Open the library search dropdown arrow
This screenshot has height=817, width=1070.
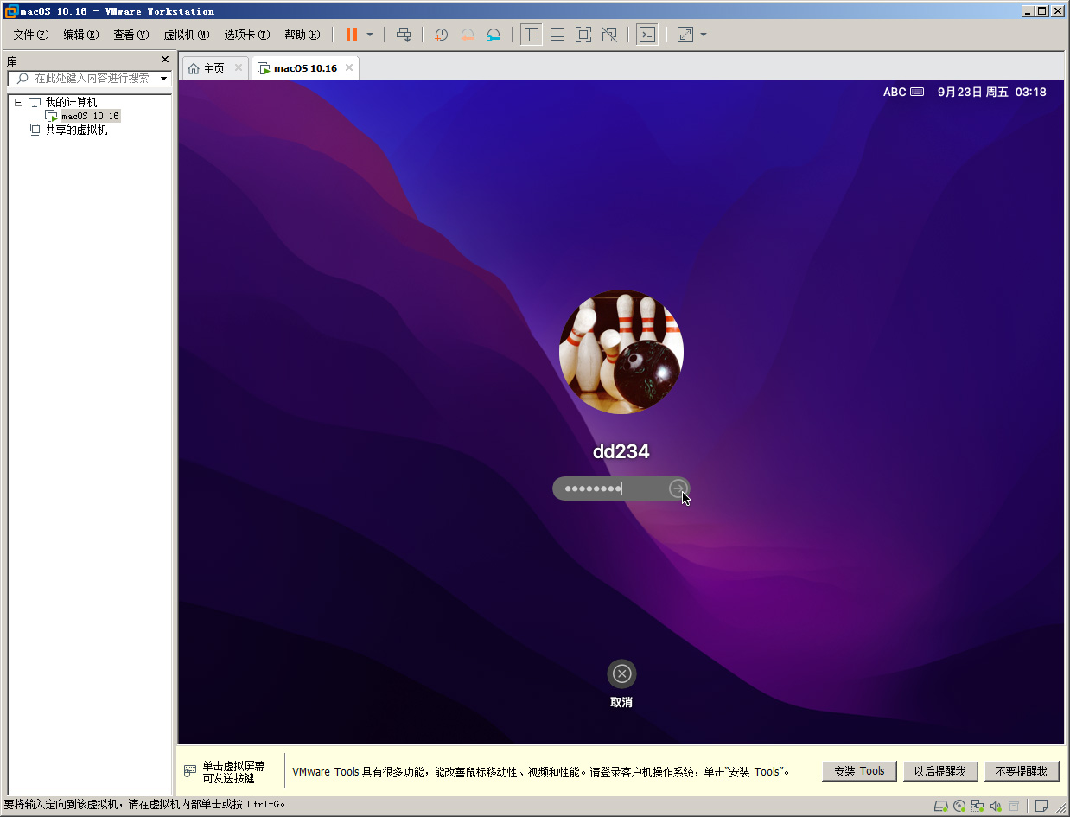pyautogui.click(x=164, y=79)
